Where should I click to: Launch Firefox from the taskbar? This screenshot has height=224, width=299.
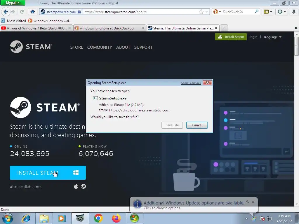click(116, 218)
